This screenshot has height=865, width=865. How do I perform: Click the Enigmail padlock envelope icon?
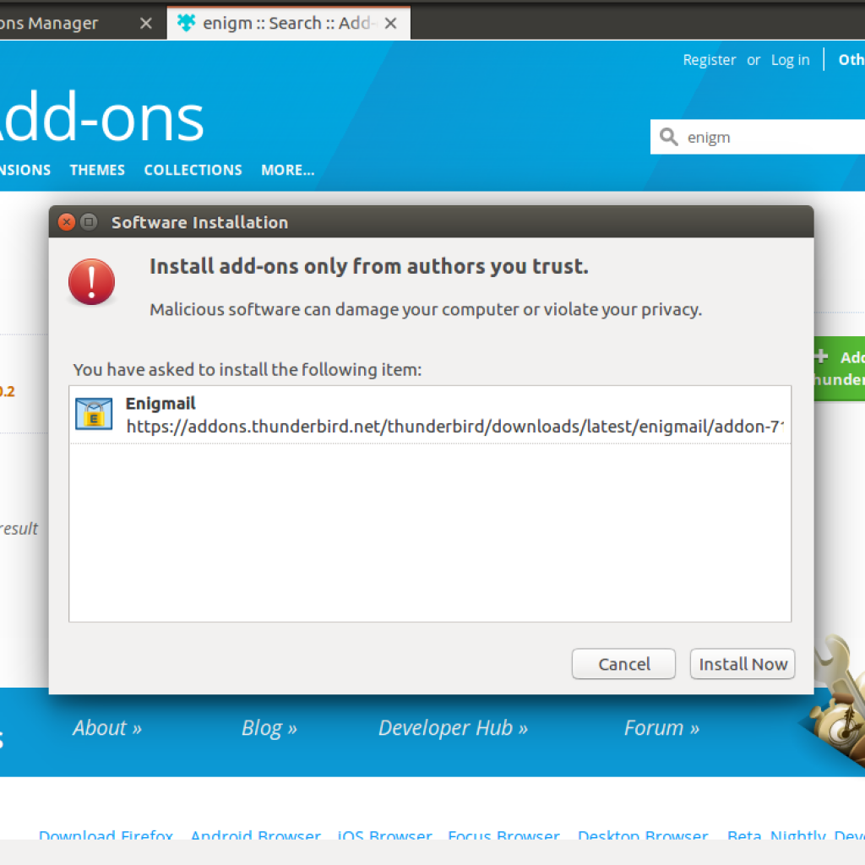[x=94, y=414]
